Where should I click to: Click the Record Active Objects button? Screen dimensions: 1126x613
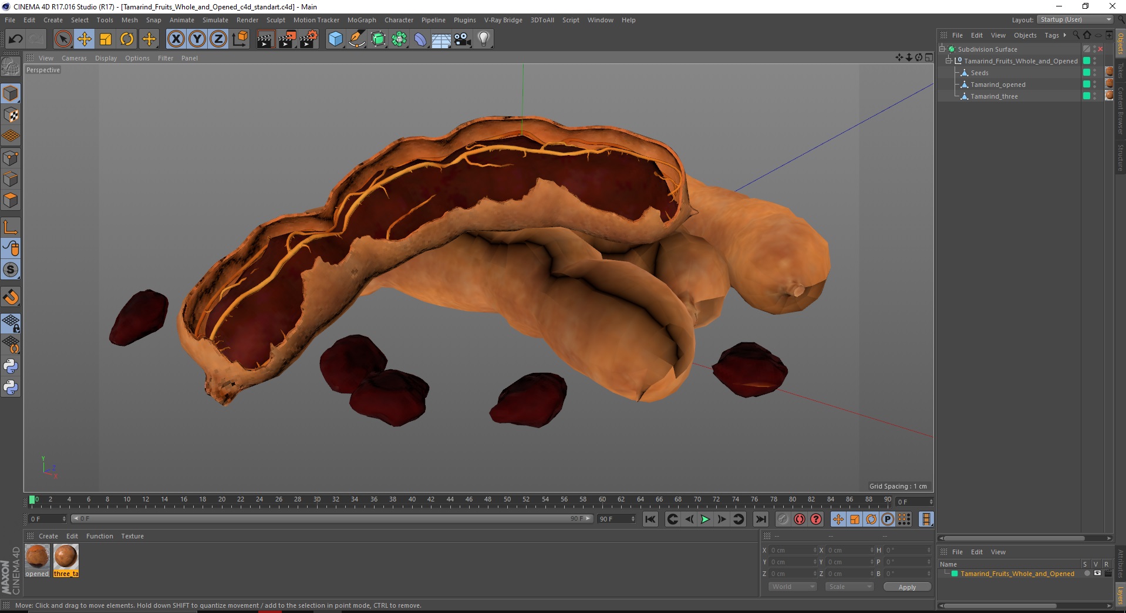[783, 519]
